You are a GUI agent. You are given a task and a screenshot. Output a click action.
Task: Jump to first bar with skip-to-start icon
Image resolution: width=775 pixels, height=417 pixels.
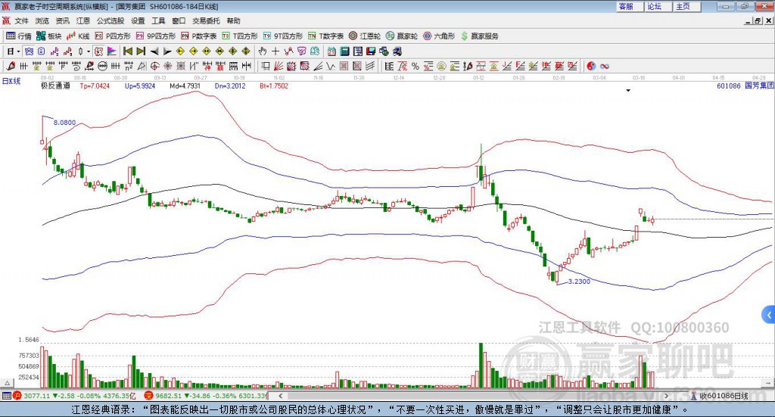click(128, 51)
